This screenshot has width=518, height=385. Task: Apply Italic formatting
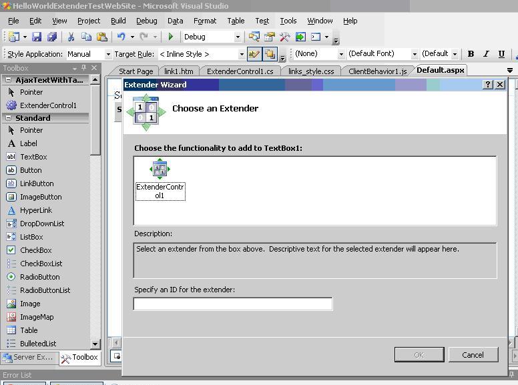pos(486,54)
